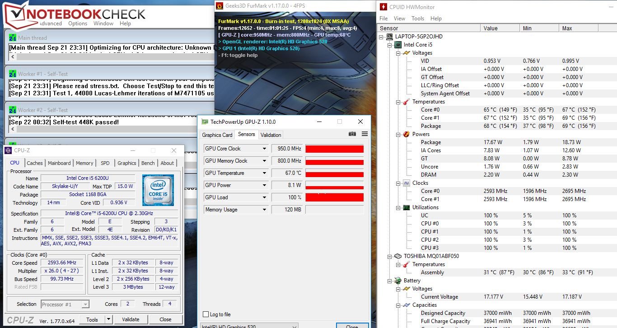Switch to the Validation tab in GPU-Z

[271, 135]
